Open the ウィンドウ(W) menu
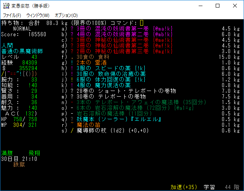 38,15
